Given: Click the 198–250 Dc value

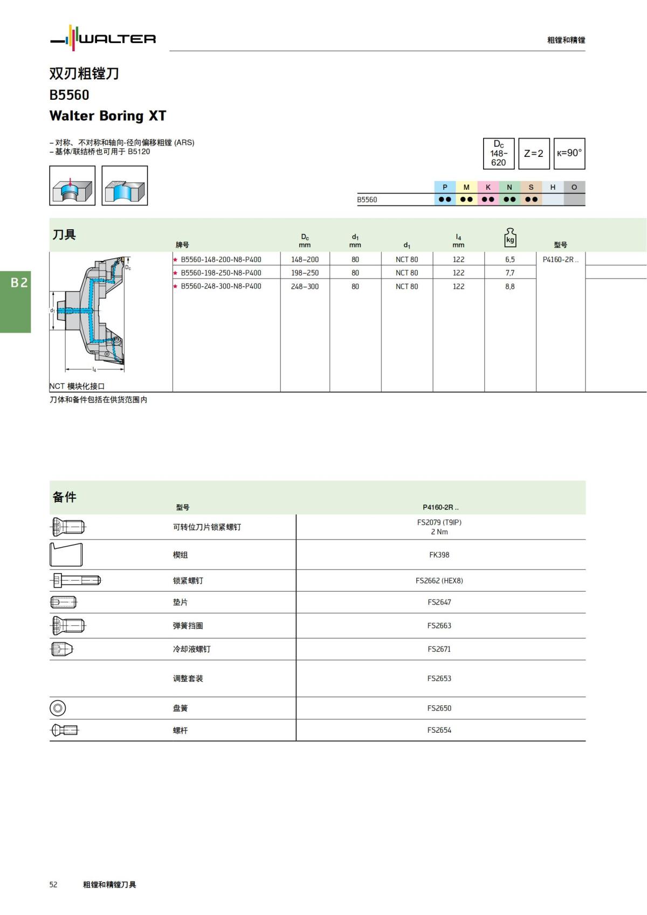Looking at the screenshot, I should tap(305, 273).
